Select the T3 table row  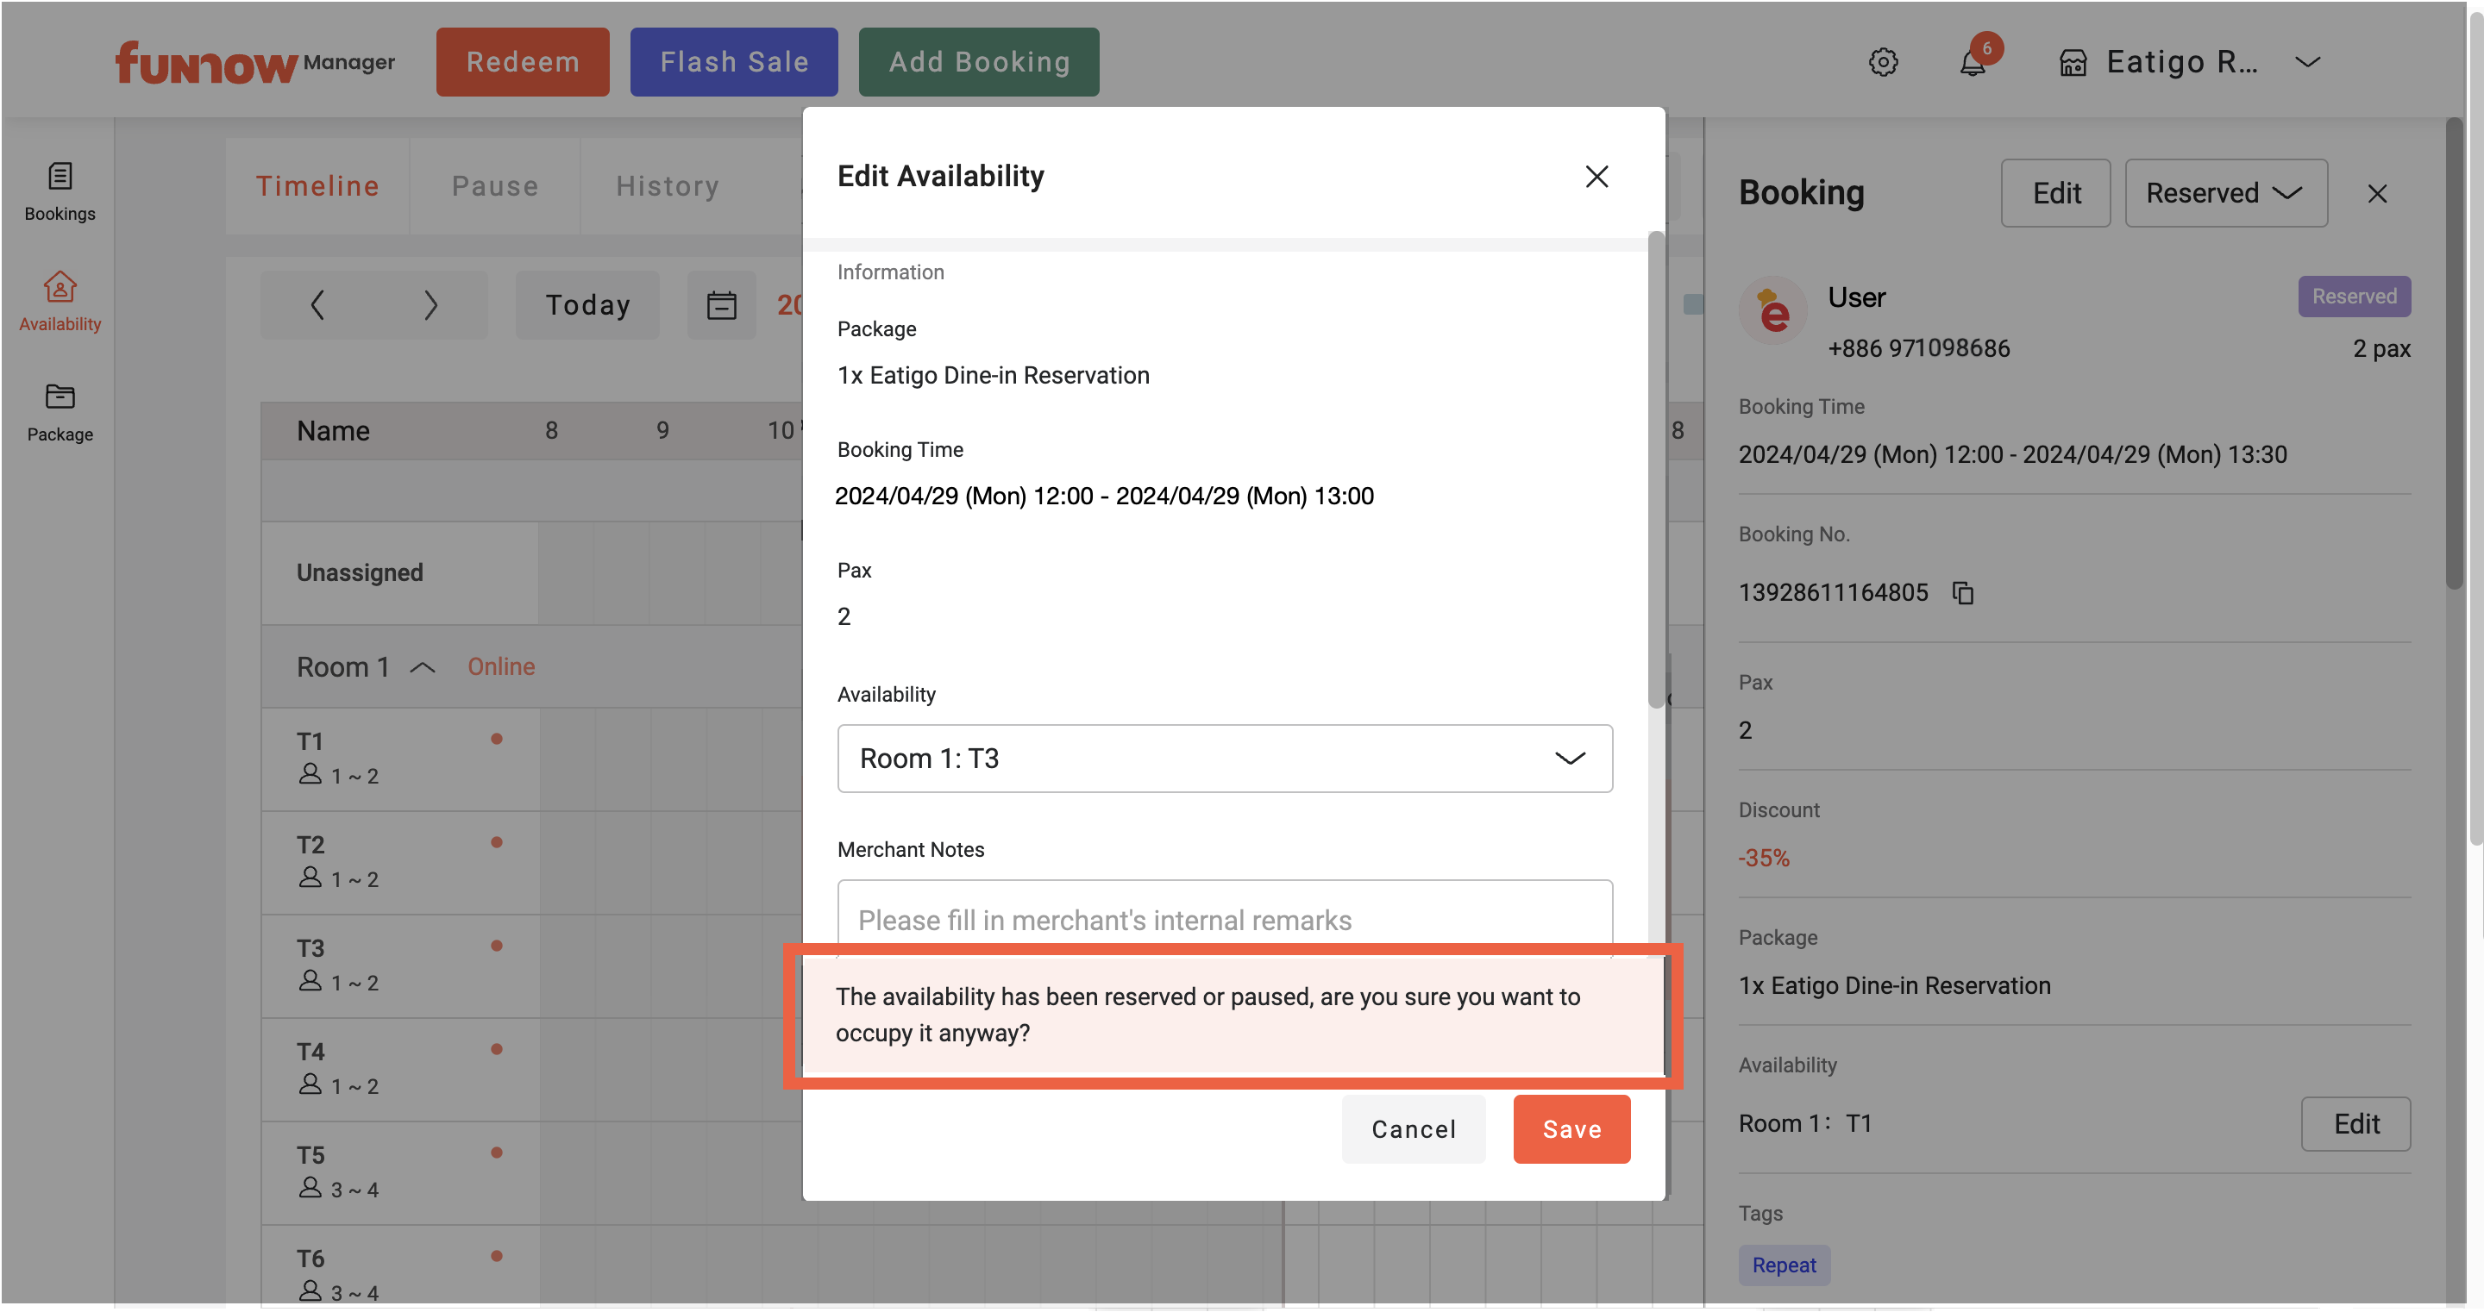[400, 966]
